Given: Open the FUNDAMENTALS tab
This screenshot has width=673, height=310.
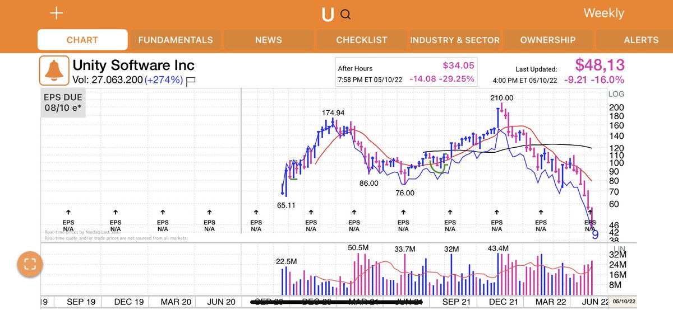Looking at the screenshot, I should pos(176,40).
